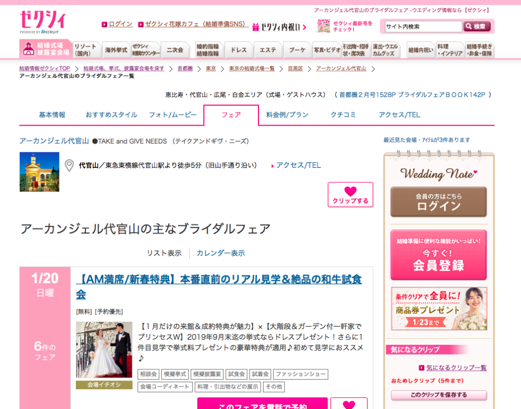Click the サイト内検索 input field
This screenshot has height=409, width=521.
pyautogui.click(x=423, y=26)
